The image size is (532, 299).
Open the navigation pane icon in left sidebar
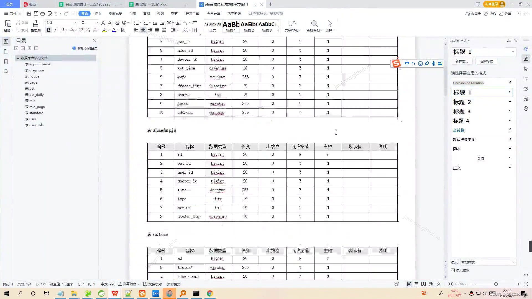point(6,42)
